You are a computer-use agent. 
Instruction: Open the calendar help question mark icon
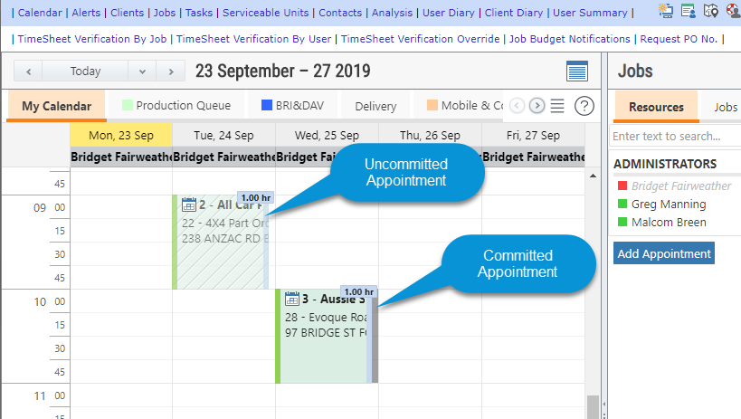[x=584, y=106]
